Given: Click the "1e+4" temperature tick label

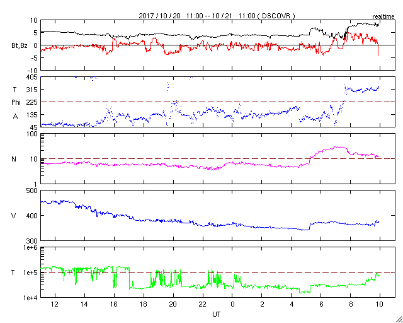Looking at the screenshot, I should pyautogui.click(x=30, y=298).
